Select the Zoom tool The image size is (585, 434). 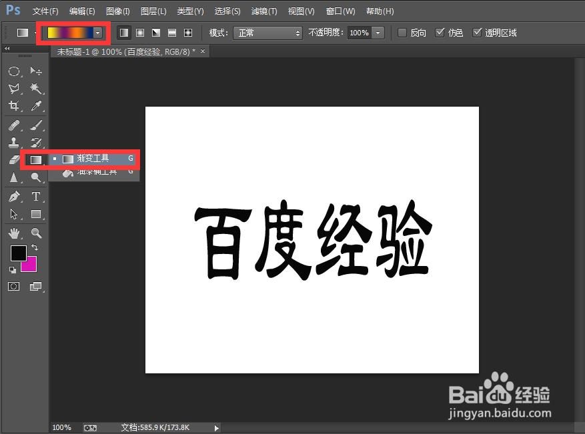coord(36,233)
